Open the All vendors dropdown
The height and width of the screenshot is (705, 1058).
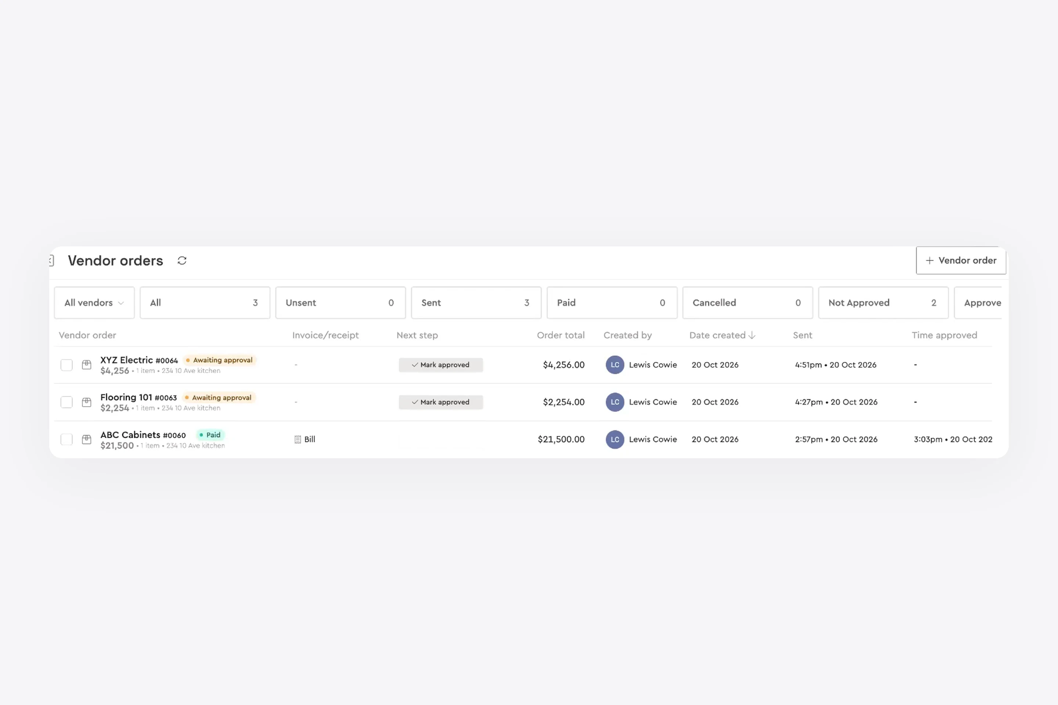click(94, 303)
